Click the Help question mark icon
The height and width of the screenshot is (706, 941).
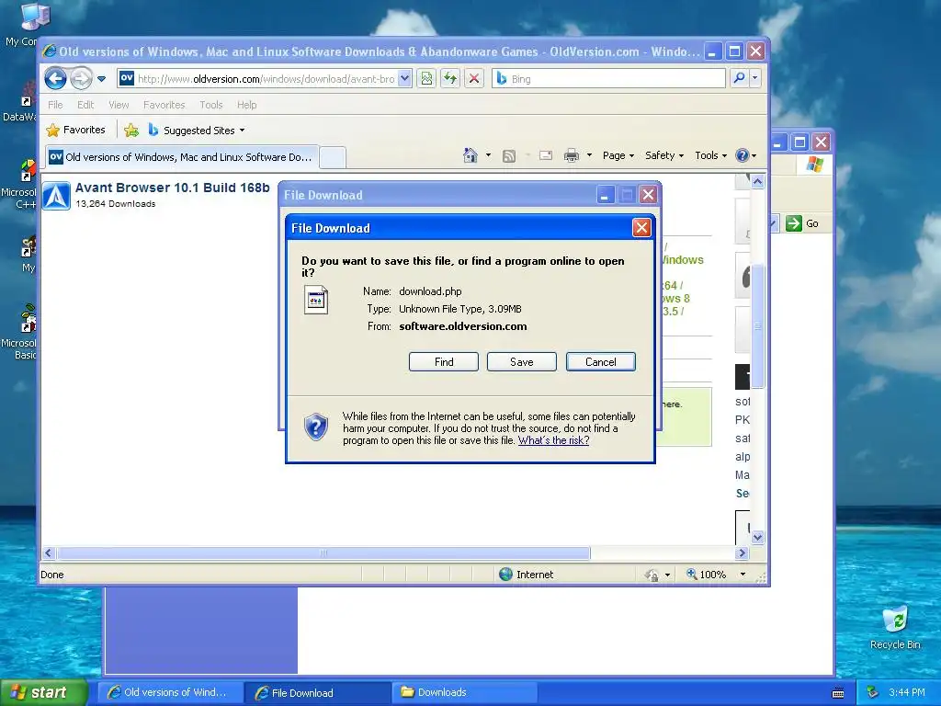743,155
